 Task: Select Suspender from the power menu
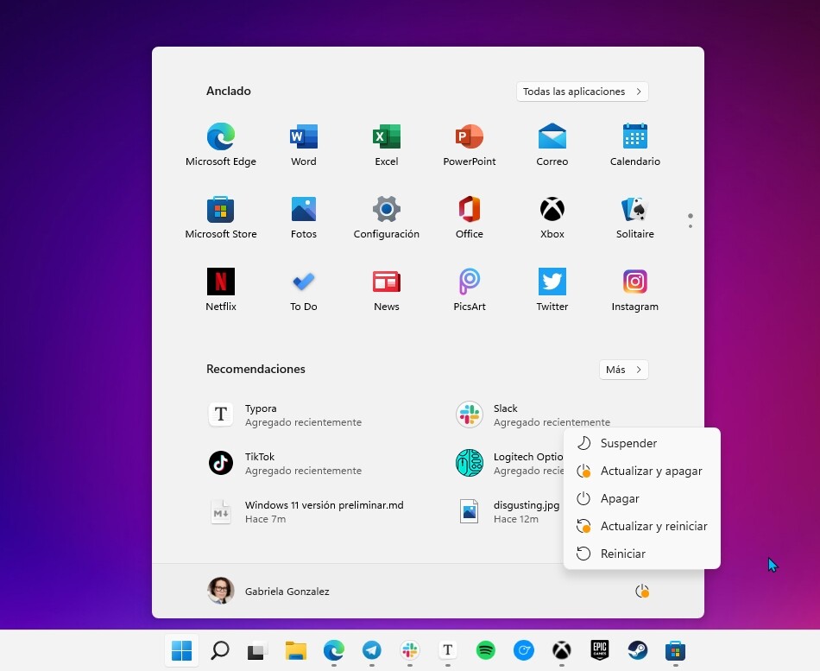coord(628,443)
